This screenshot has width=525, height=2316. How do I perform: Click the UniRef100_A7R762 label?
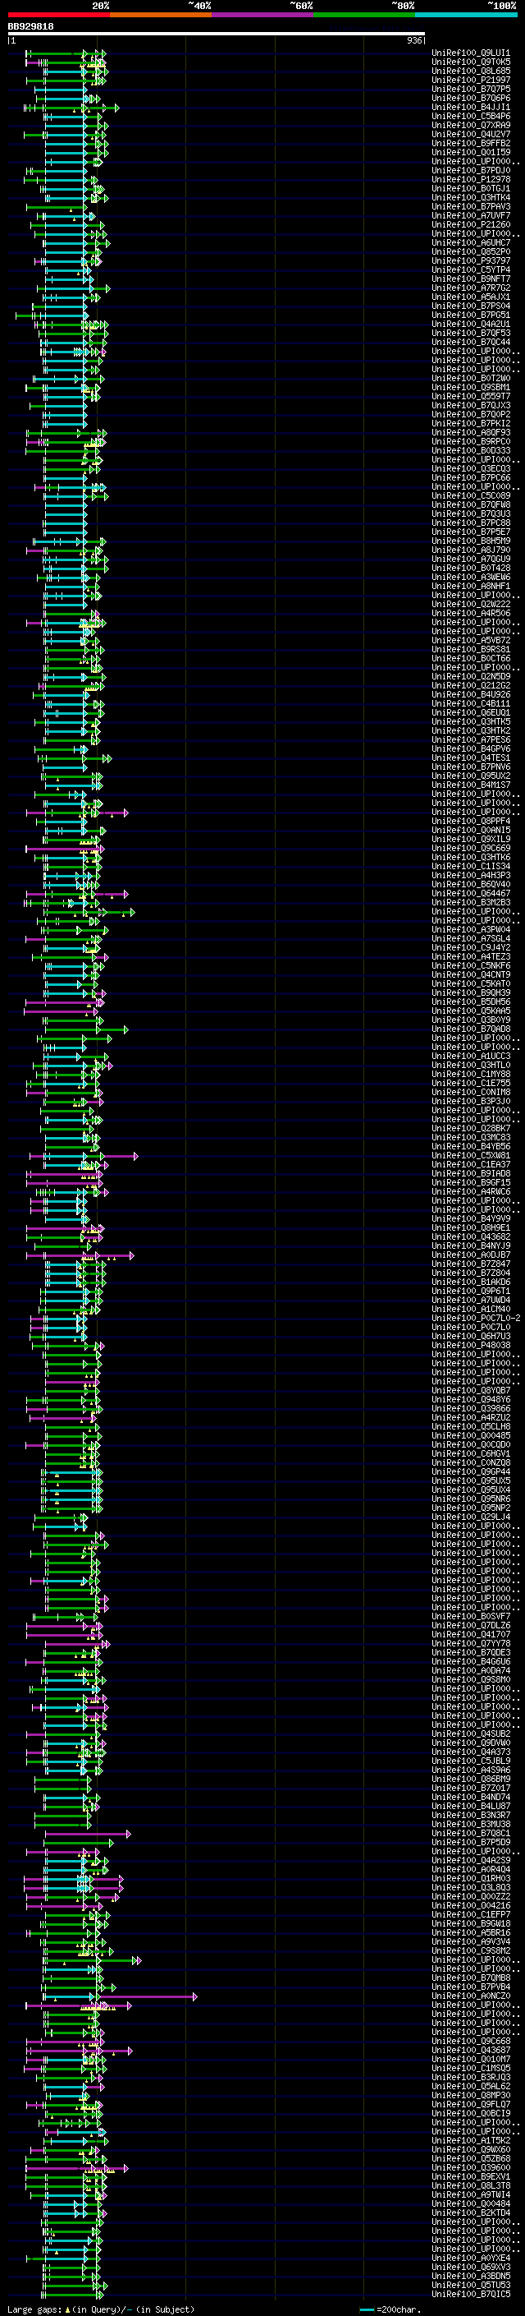tap(471, 288)
